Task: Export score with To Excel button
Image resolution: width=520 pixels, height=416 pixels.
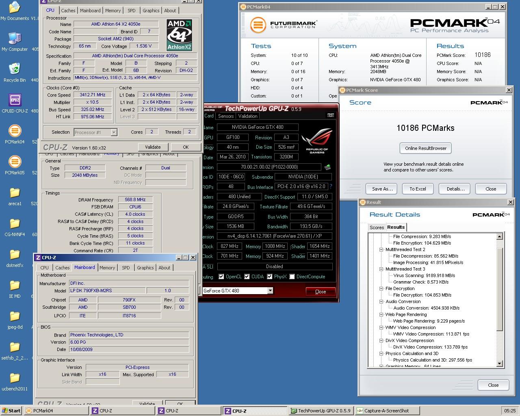Action: [418, 189]
